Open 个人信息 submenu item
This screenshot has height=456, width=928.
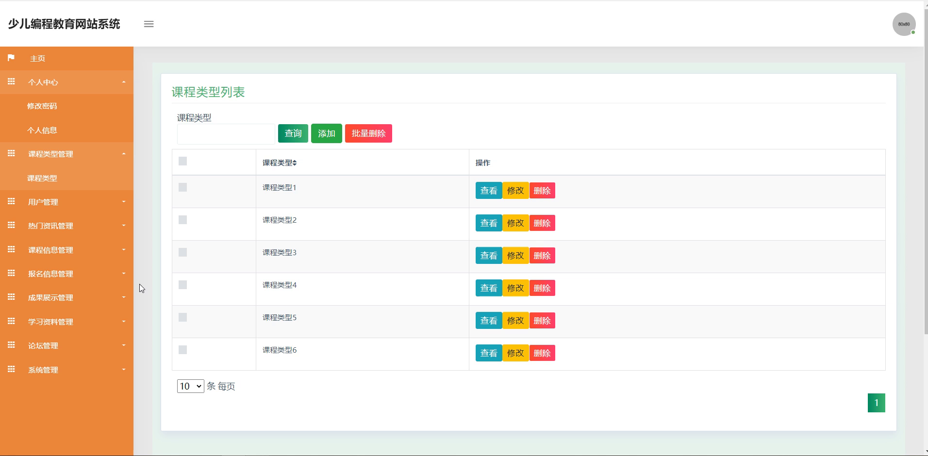tap(42, 130)
